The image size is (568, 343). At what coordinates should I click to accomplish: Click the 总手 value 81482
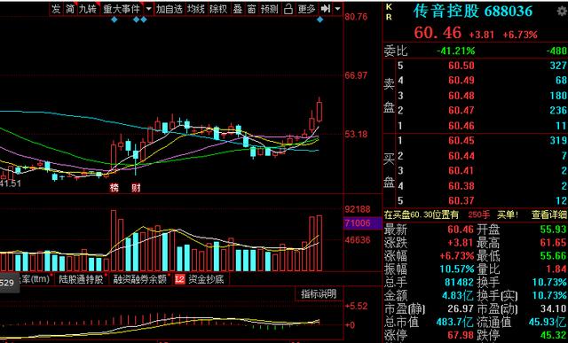[459, 282]
